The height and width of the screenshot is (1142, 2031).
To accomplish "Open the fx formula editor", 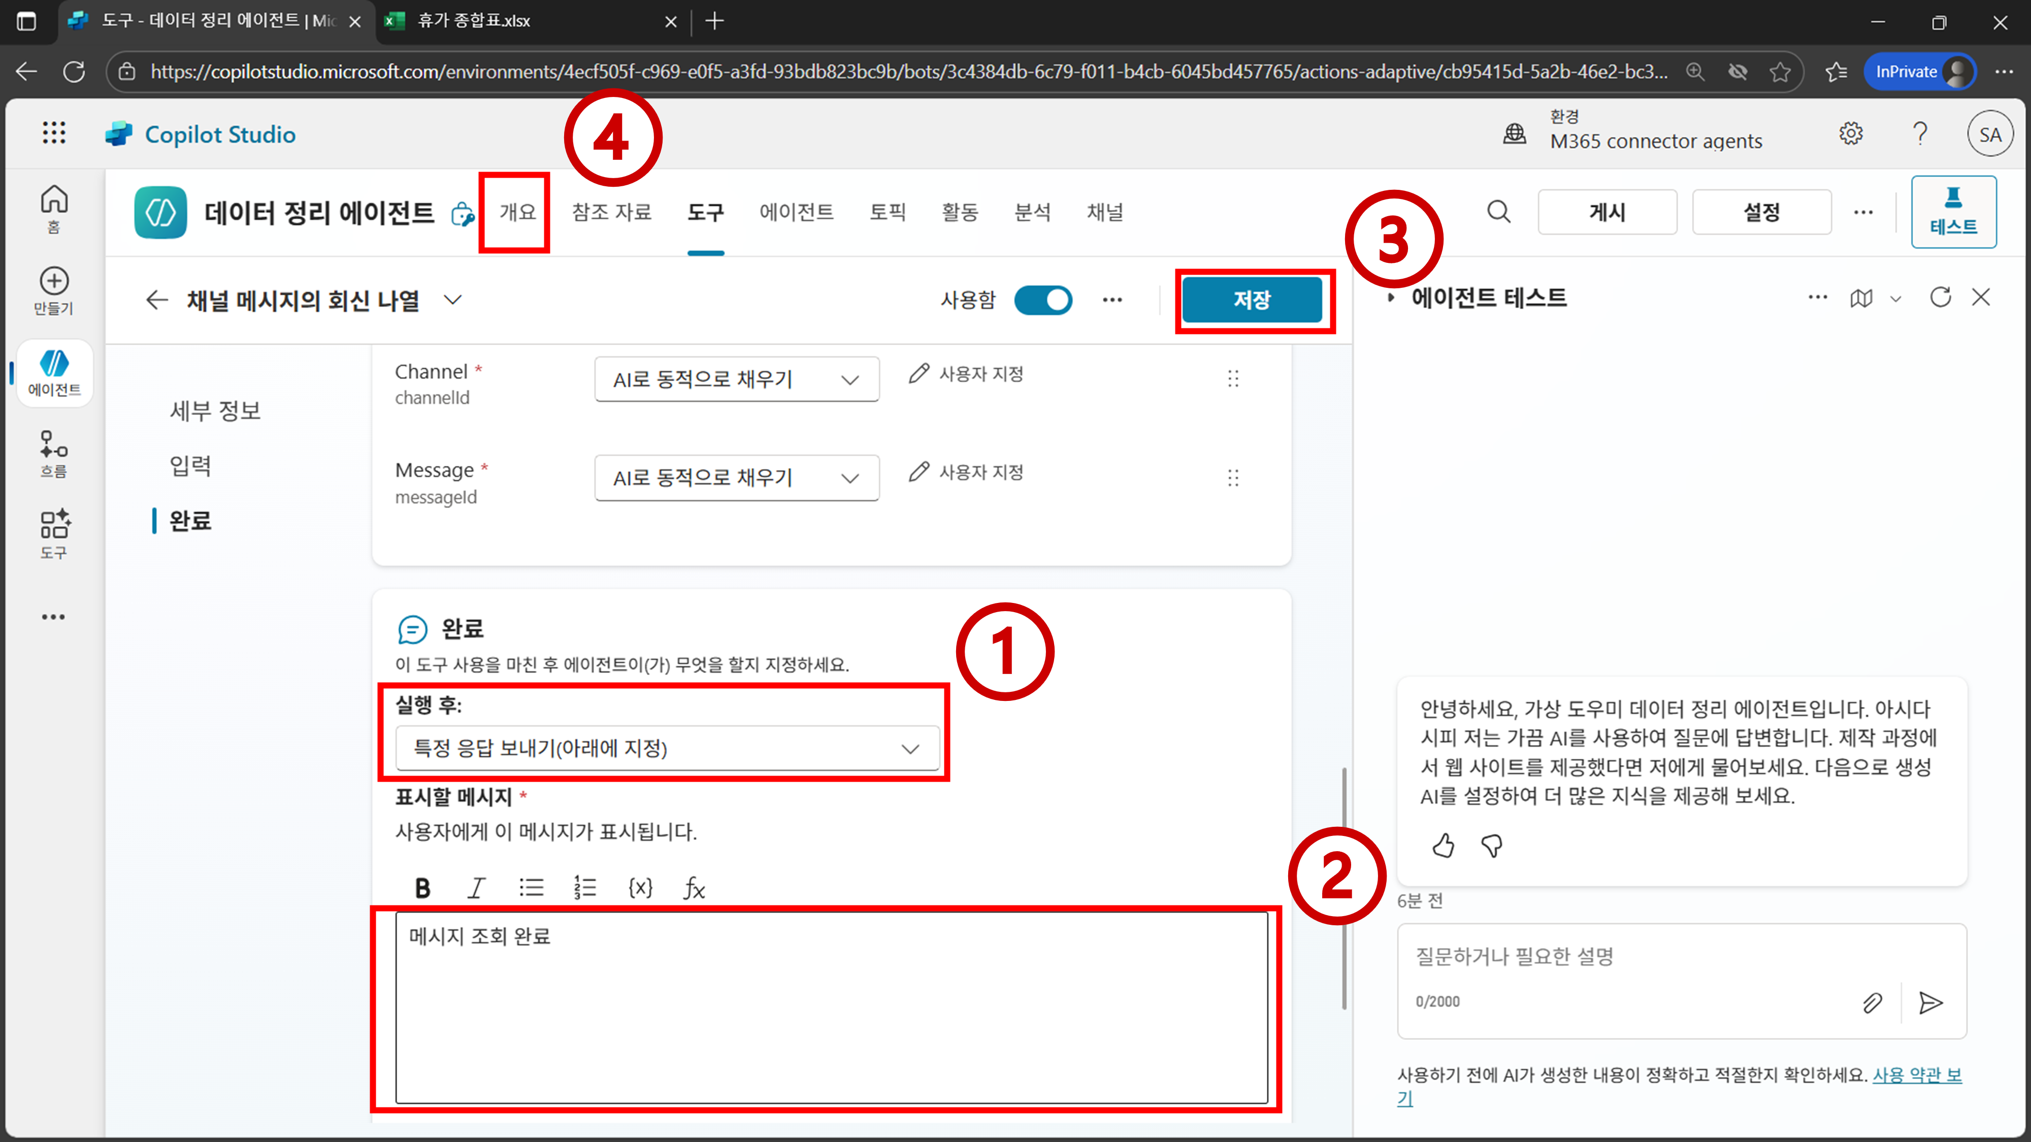I will tap(694, 888).
